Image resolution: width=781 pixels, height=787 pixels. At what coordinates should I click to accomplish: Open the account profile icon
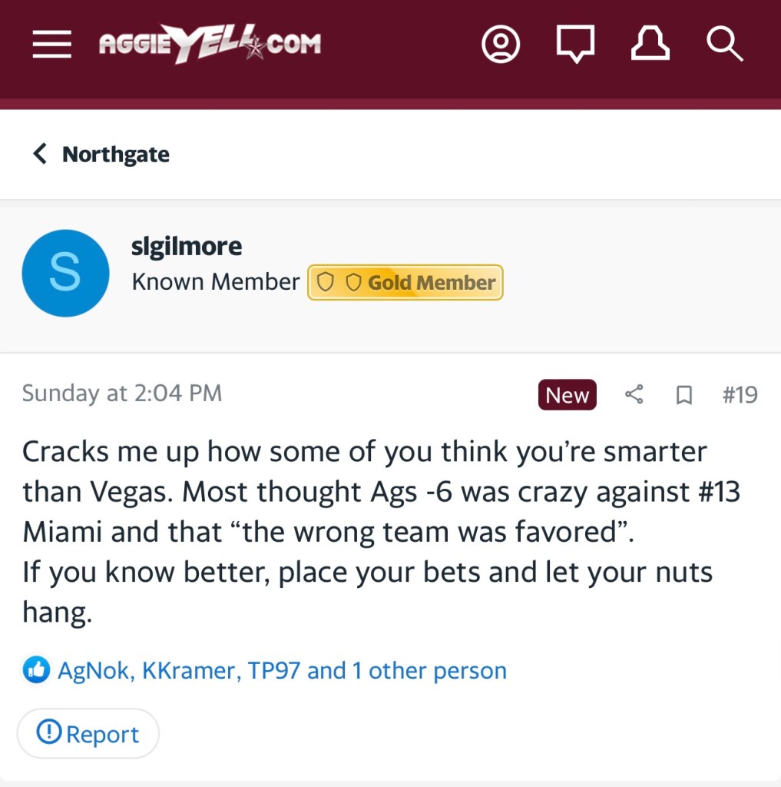click(500, 45)
